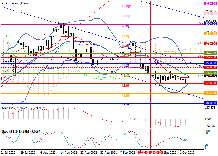Image resolution: width=218 pixels, height=156 pixels.
Task: Select the MACD(12,26,9) indicator label
Action: click(x=12, y=108)
